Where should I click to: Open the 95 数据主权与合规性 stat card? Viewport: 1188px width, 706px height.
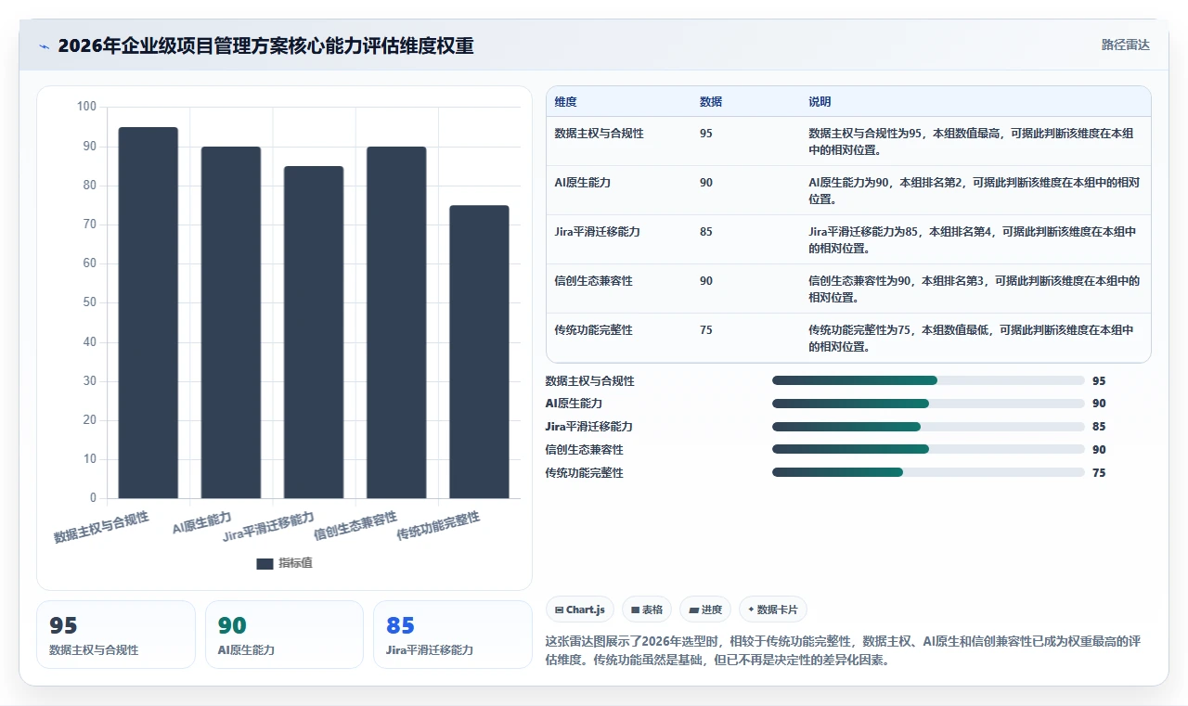[x=116, y=635]
